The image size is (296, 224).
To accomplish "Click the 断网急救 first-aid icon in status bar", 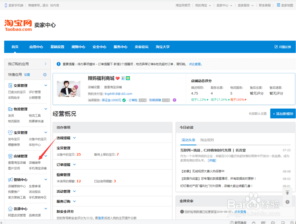I will click(x=232, y=222).
